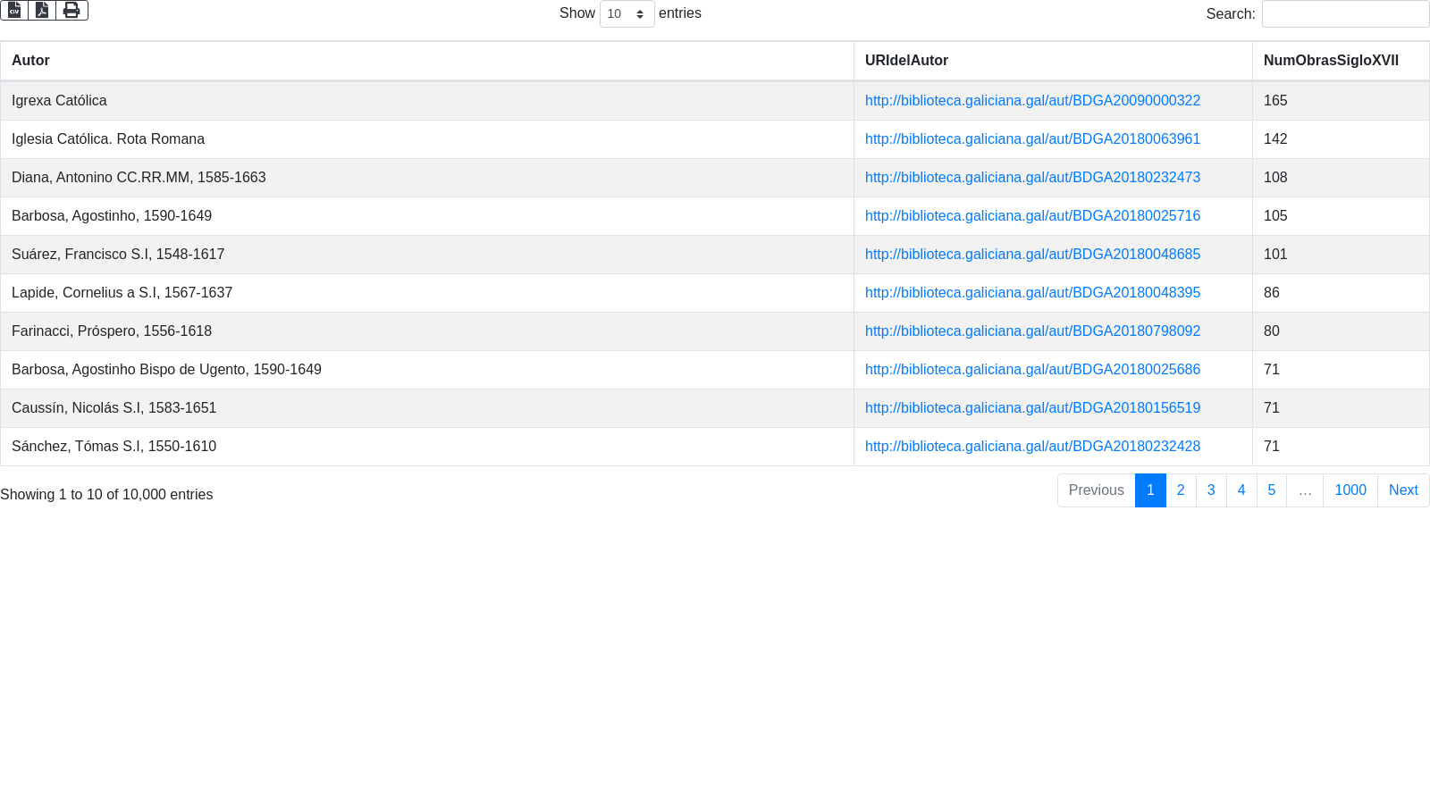Open the Igrexa Católica author URI link
This screenshot has width=1430, height=804.
coord(1032,101)
